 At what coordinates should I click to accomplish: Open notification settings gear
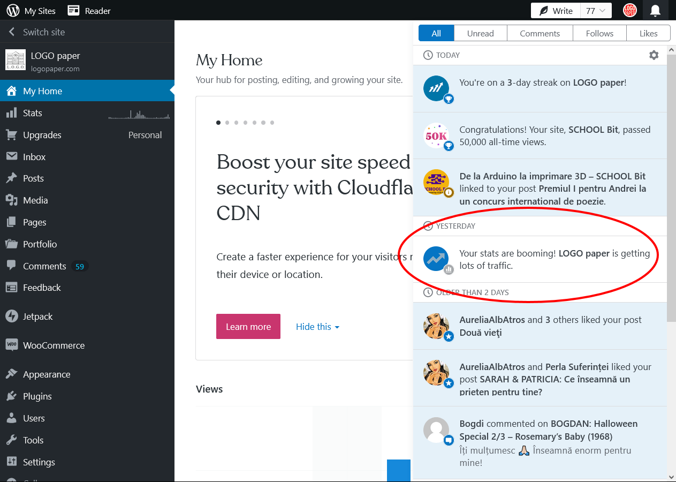click(654, 55)
